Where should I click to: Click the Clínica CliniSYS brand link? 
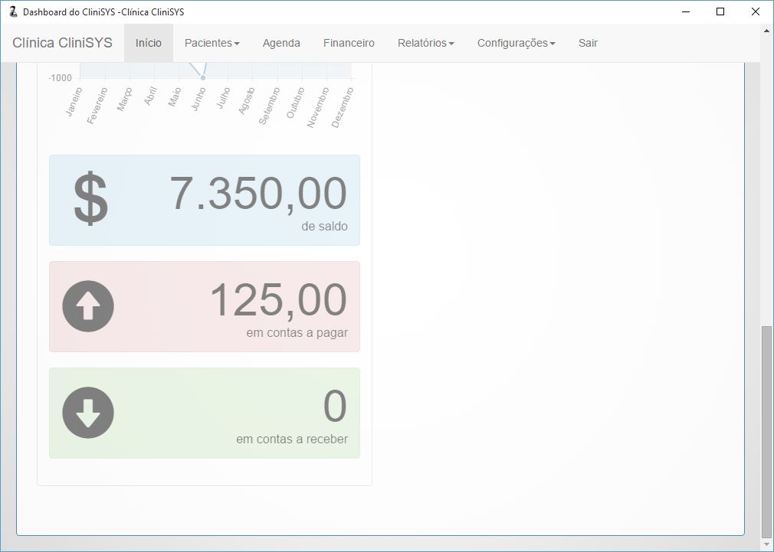[x=62, y=43]
